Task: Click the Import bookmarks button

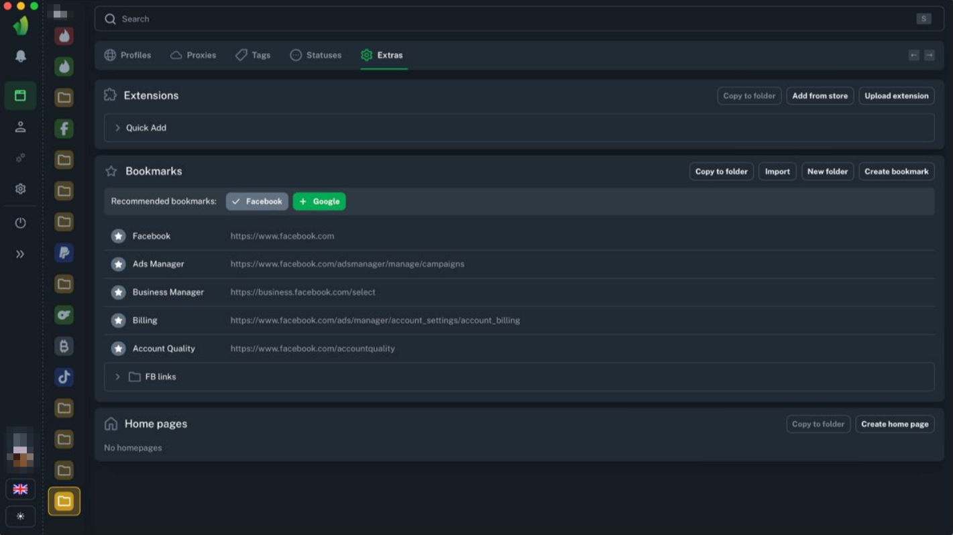Action: pyautogui.click(x=777, y=172)
